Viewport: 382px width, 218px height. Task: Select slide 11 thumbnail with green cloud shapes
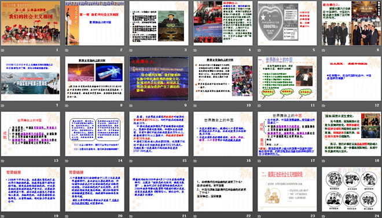coord(287,79)
